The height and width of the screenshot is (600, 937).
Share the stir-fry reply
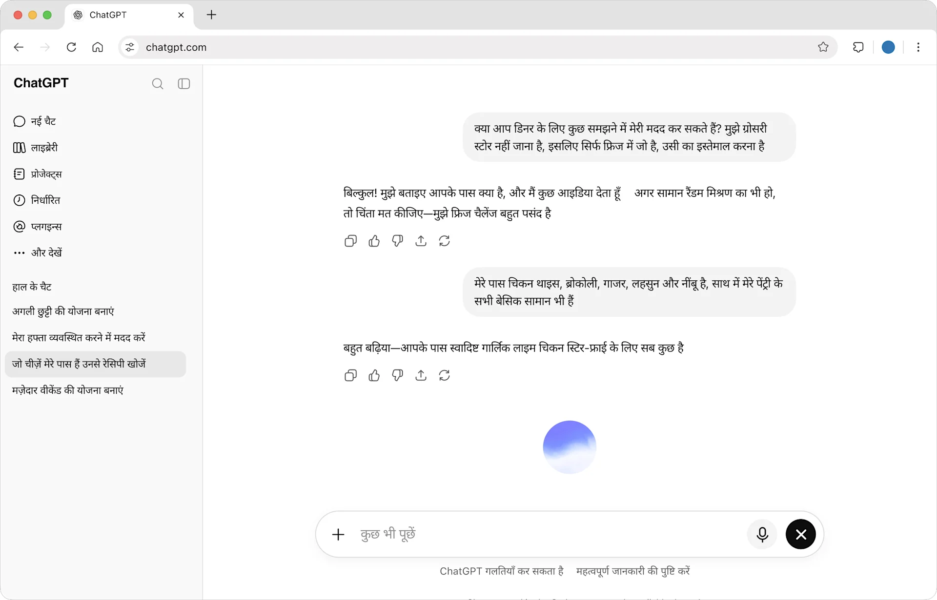pyautogui.click(x=421, y=375)
